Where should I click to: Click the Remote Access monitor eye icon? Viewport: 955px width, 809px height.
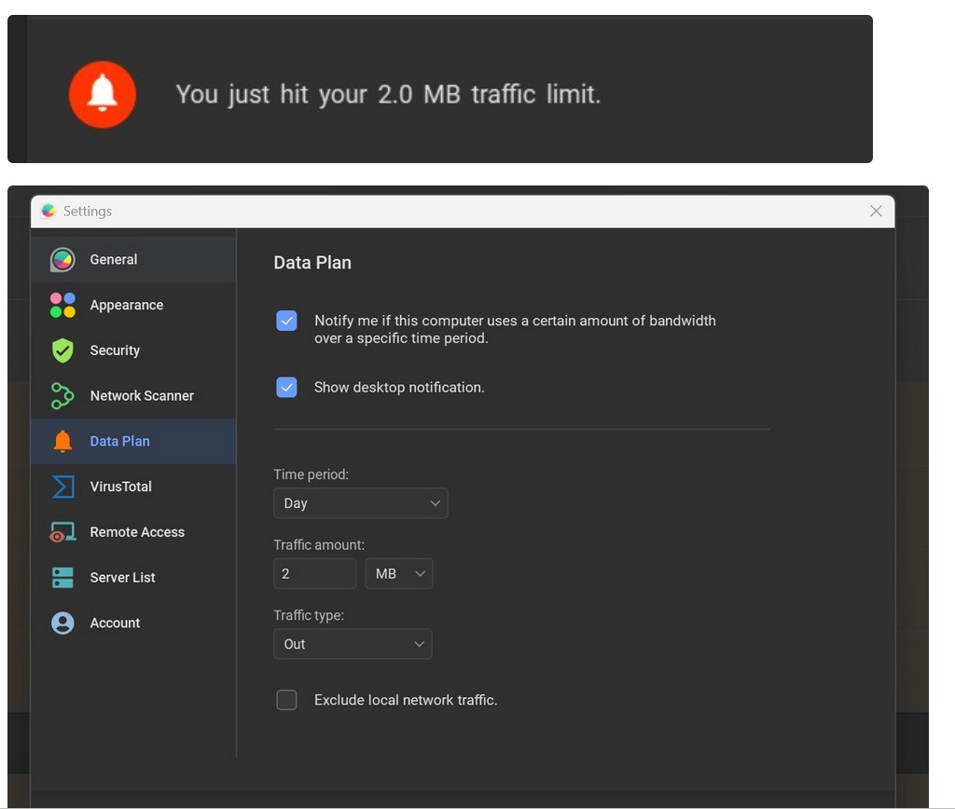62,532
